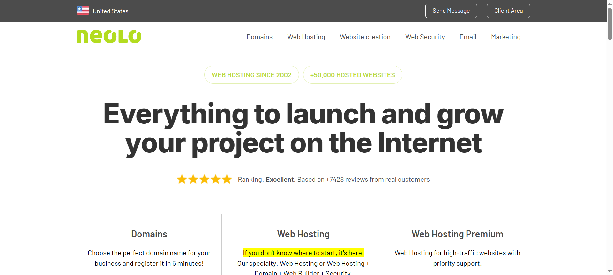Click the "Web Hosting Since 2002" badge
The image size is (613, 275).
pos(251,75)
